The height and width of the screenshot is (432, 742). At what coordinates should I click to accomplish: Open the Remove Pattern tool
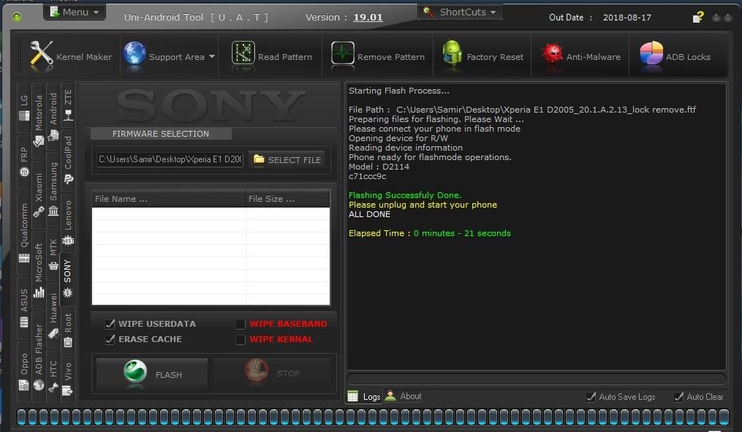pos(378,56)
